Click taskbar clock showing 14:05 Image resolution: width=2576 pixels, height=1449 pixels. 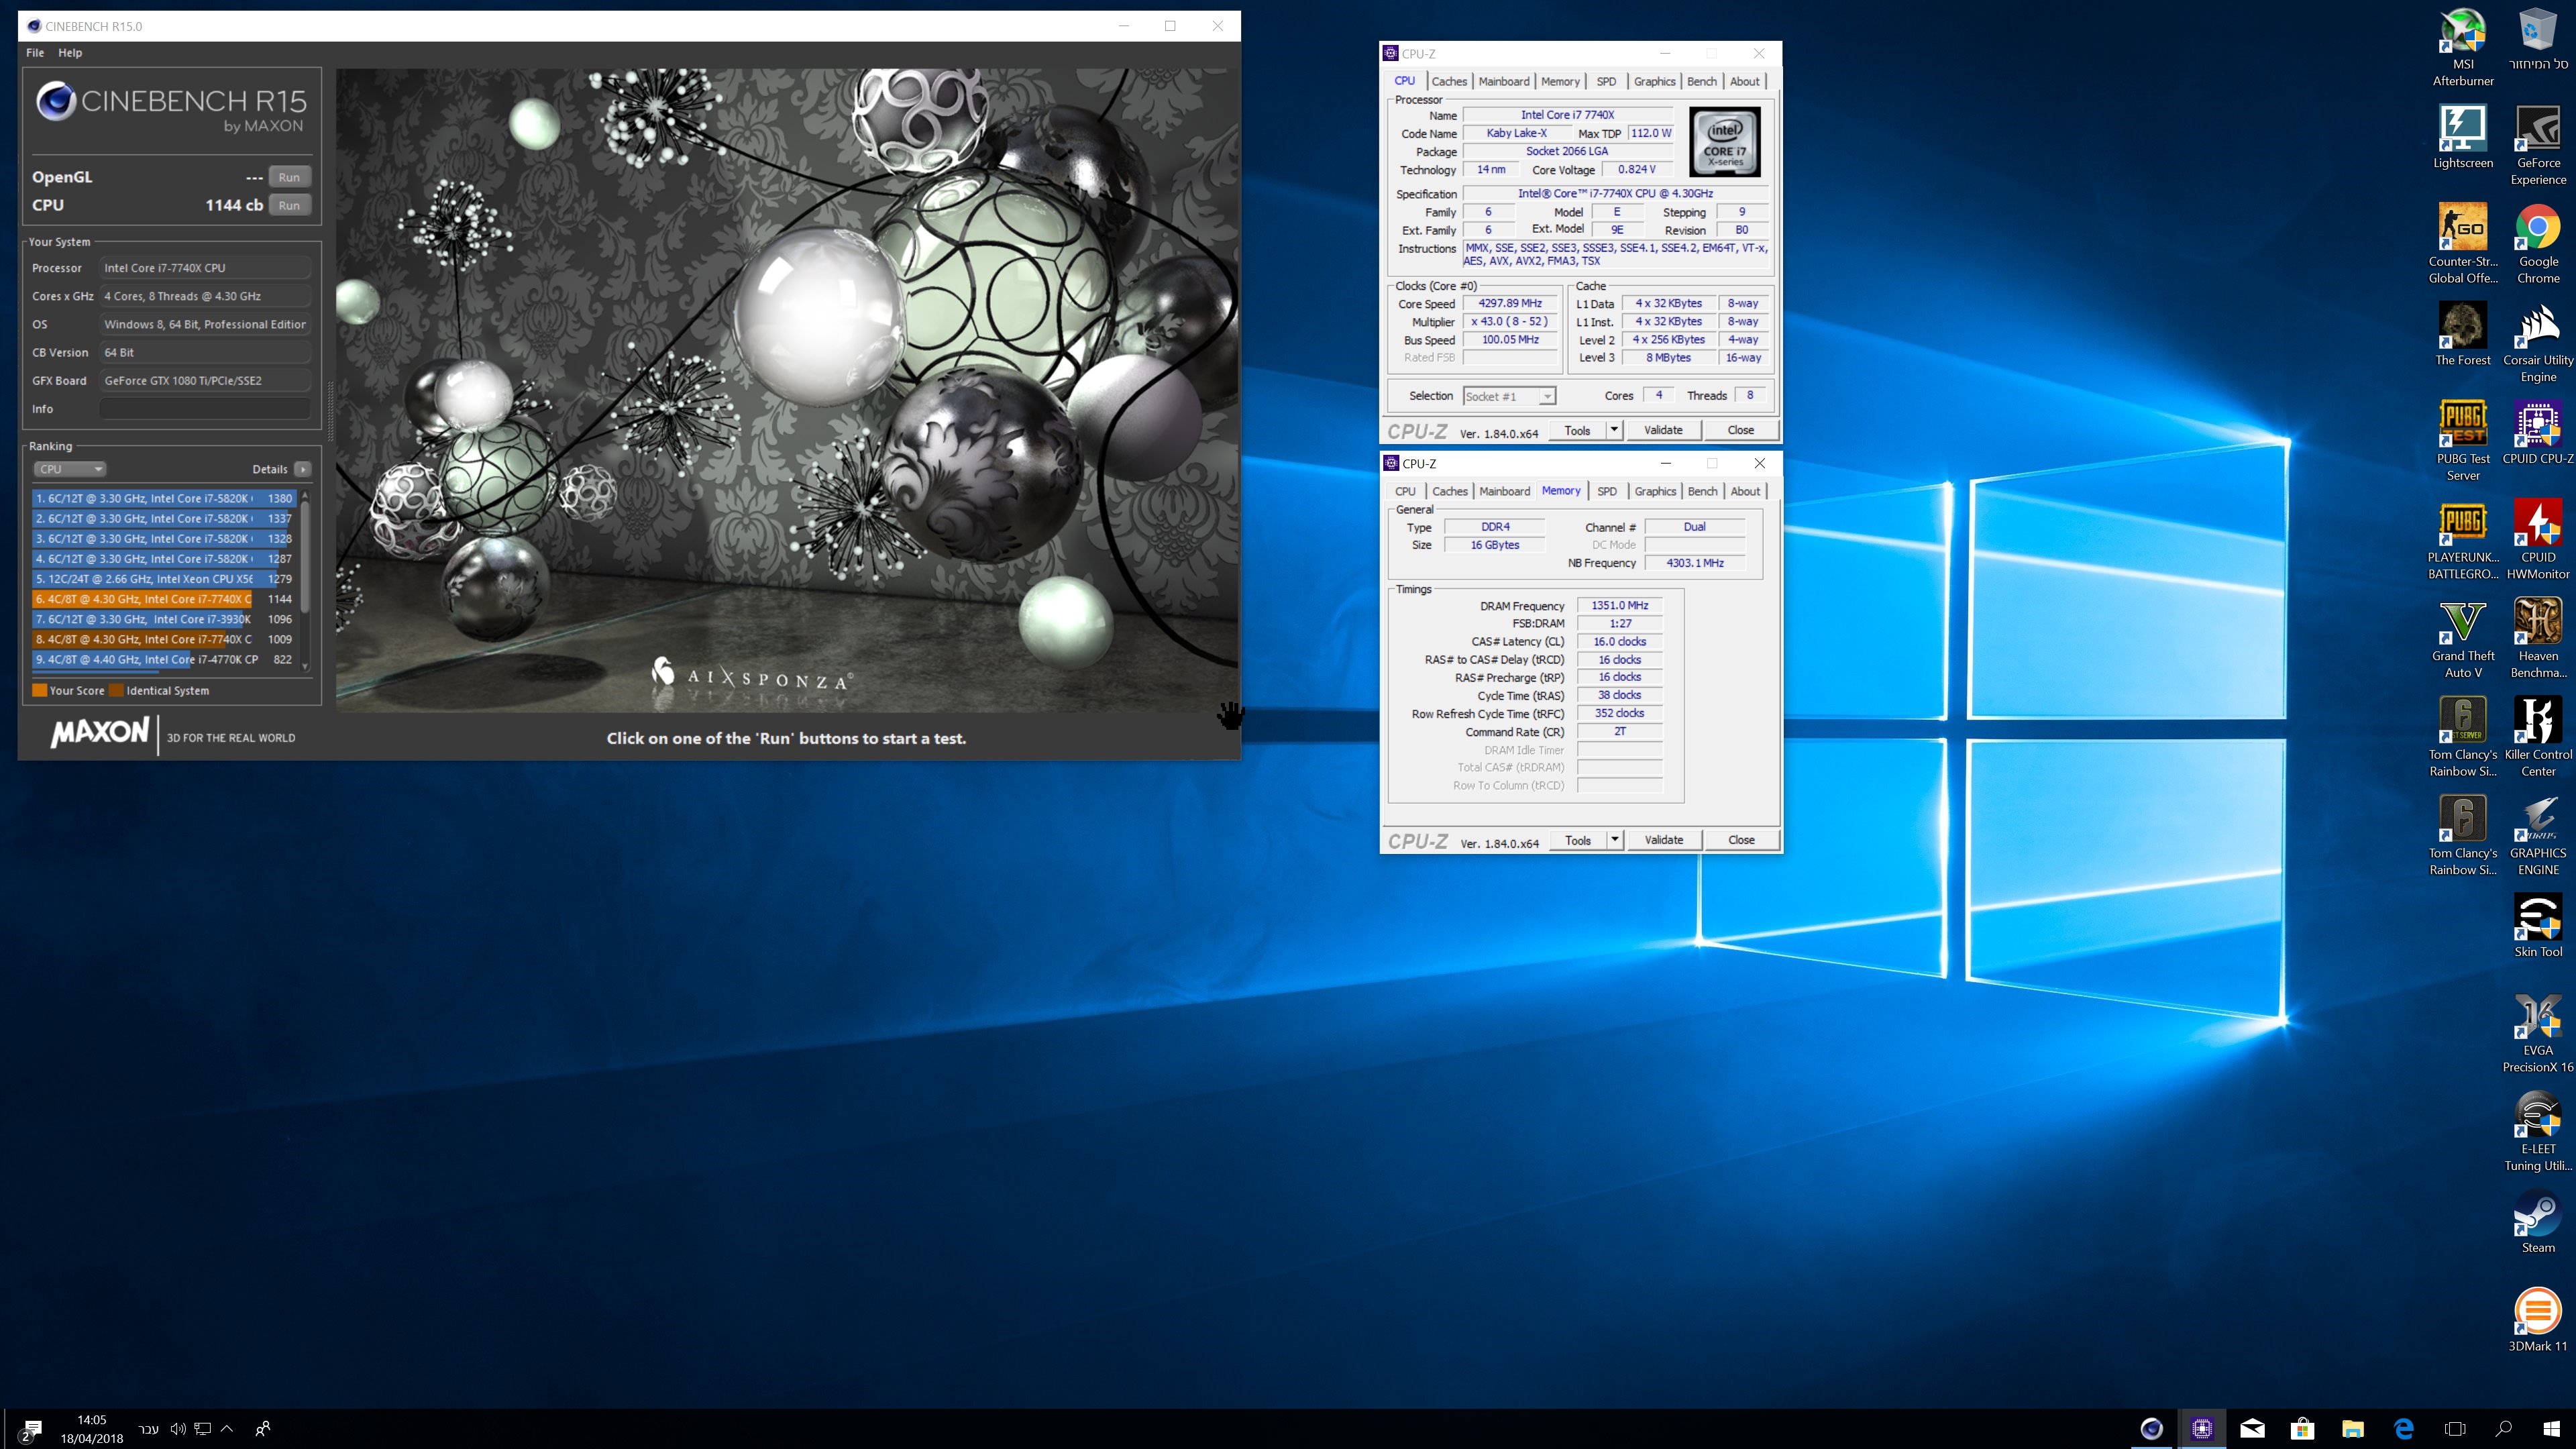pyautogui.click(x=91, y=1429)
